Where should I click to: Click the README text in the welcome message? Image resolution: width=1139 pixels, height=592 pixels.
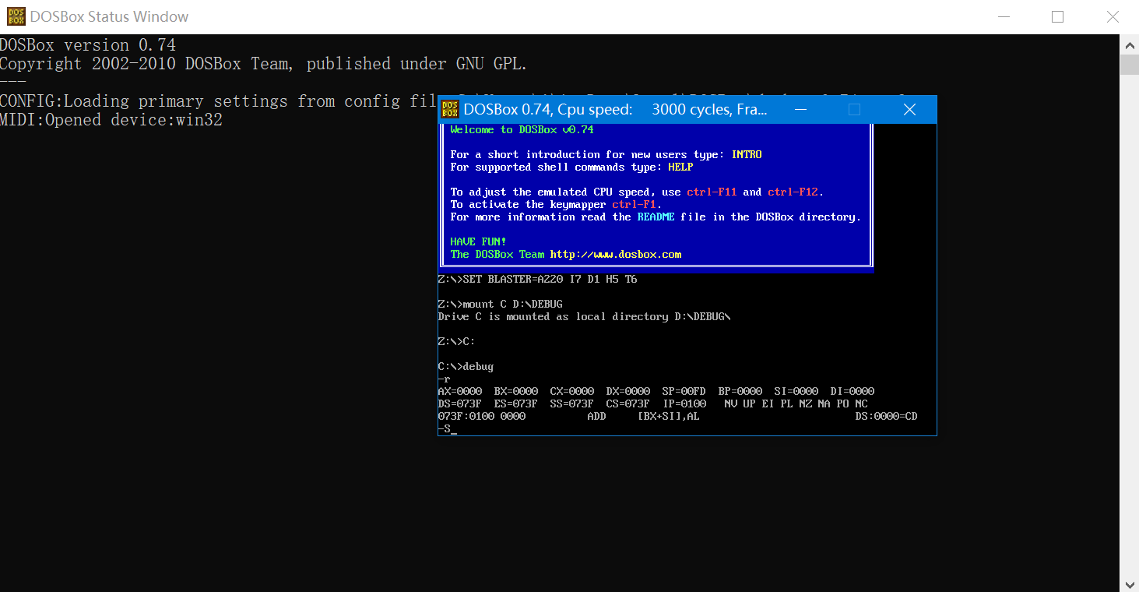[x=656, y=217]
